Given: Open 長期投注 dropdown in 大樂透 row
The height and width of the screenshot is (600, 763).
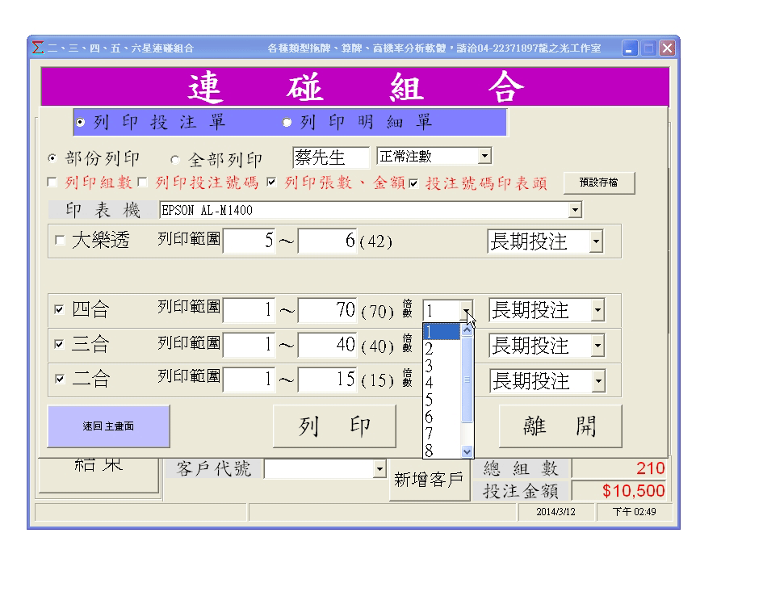Looking at the screenshot, I should pyautogui.click(x=596, y=241).
